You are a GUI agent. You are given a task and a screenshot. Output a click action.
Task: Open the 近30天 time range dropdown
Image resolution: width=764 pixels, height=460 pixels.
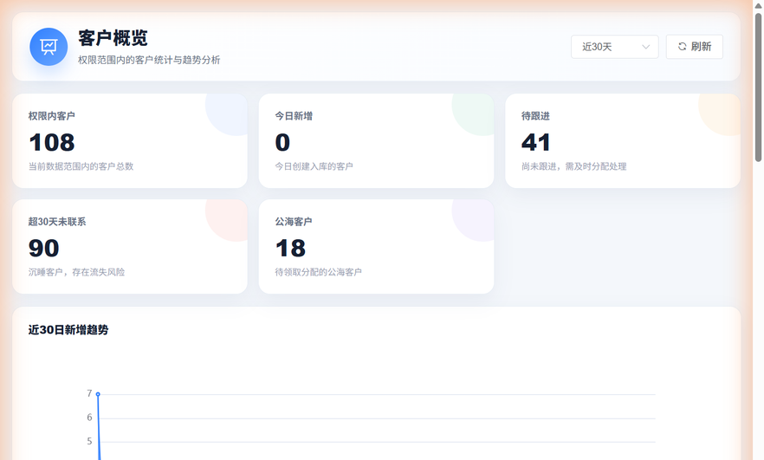coord(614,47)
